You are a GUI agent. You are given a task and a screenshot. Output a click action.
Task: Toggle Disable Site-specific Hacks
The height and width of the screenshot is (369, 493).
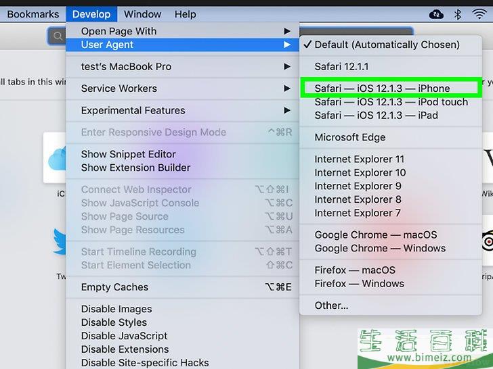182,363
